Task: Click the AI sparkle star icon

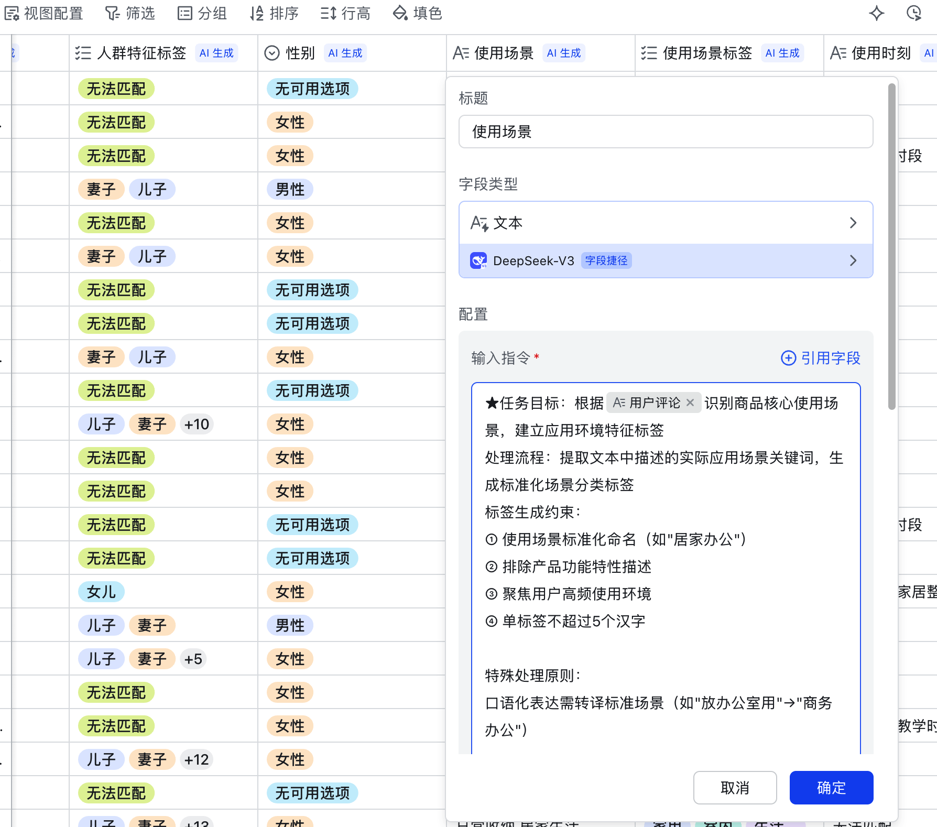Action: coord(877,13)
